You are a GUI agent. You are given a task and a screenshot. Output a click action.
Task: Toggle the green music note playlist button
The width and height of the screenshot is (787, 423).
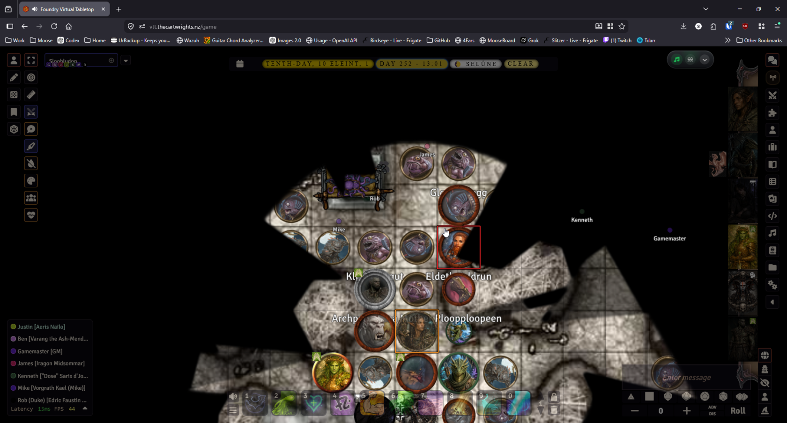pyautogui.click(x=677, y=59)
